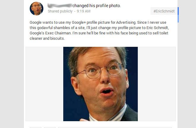Click gray area right of the photo
Screen dimensions: 196x128
(x=157, y=84)
